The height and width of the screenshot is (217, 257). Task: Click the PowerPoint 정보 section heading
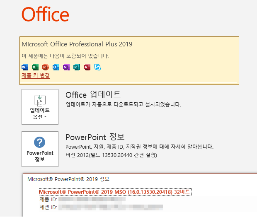pos(95,137)
